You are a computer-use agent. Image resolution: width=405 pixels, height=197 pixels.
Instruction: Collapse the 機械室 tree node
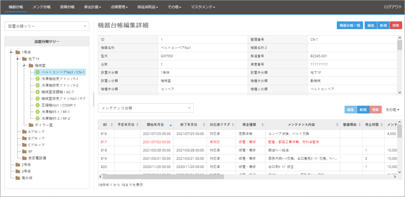[24, 65]
